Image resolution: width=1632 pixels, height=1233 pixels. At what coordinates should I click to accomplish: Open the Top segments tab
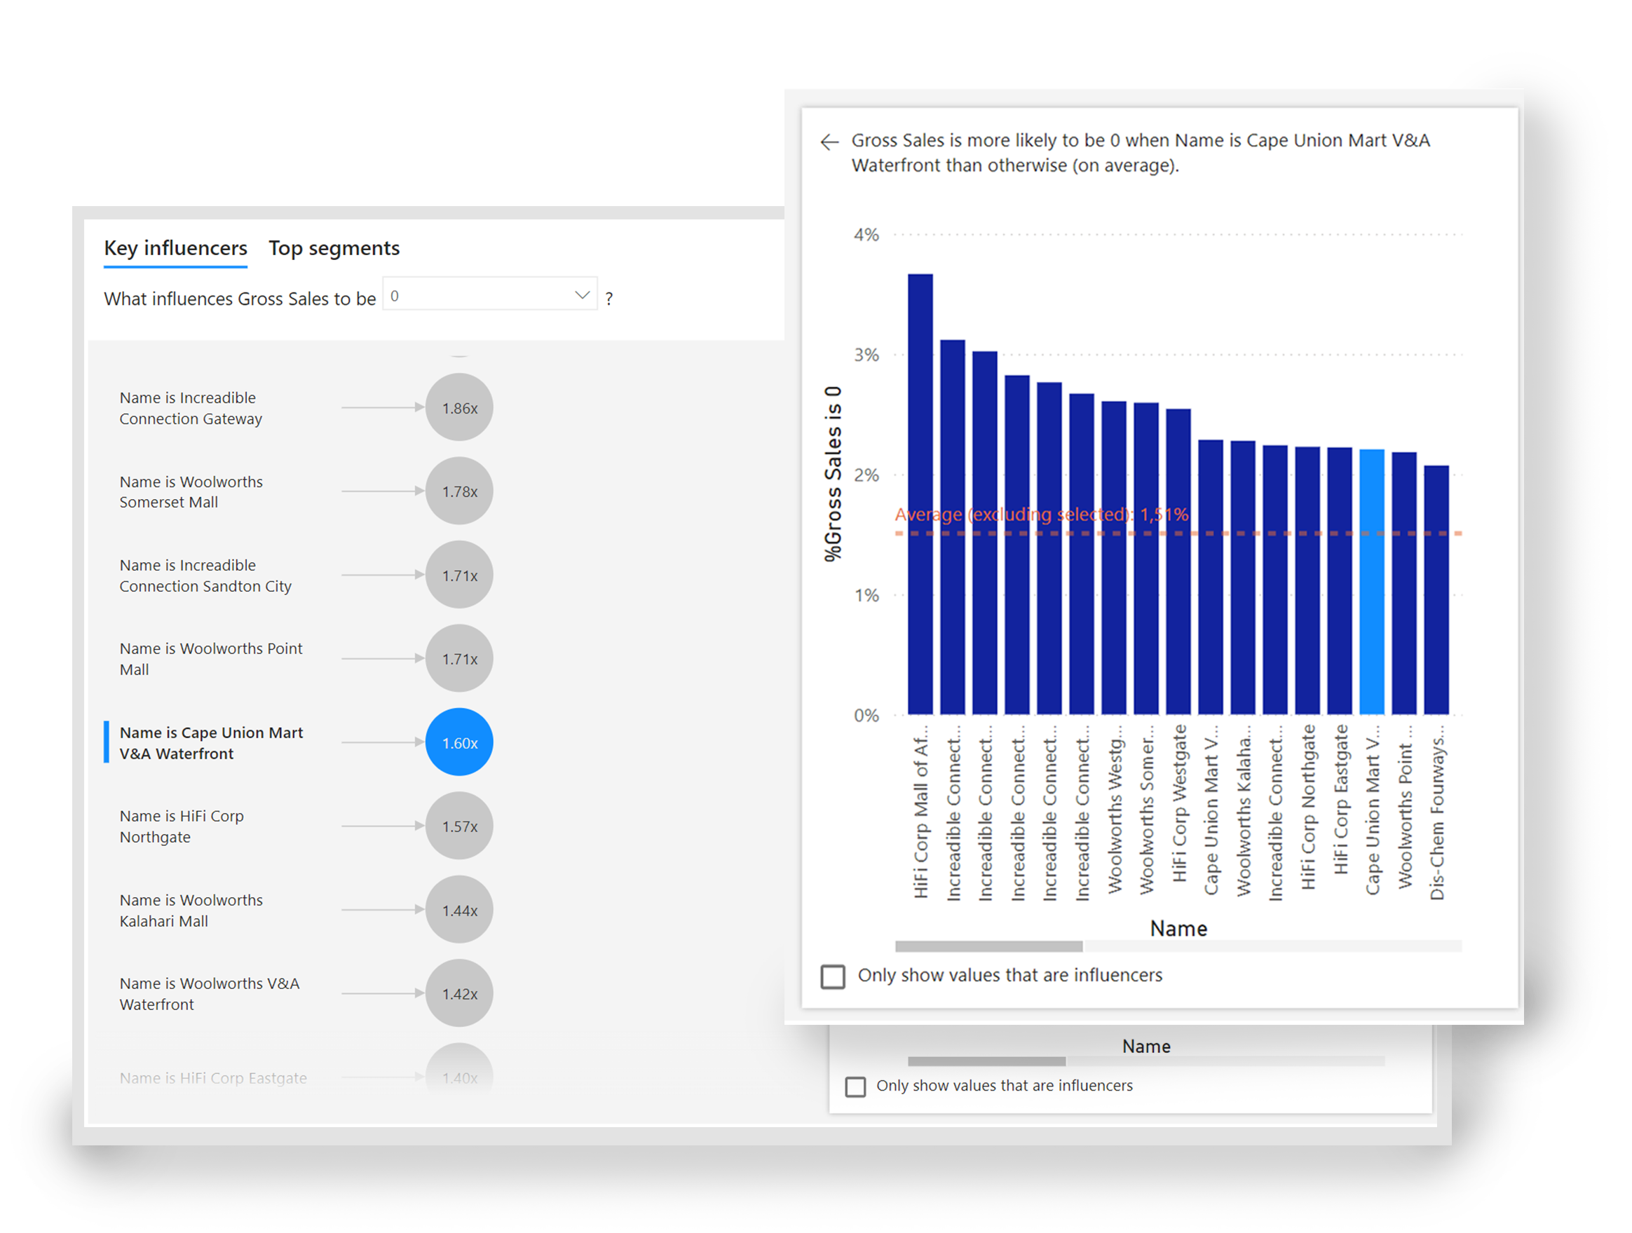(x=334, y=249)
